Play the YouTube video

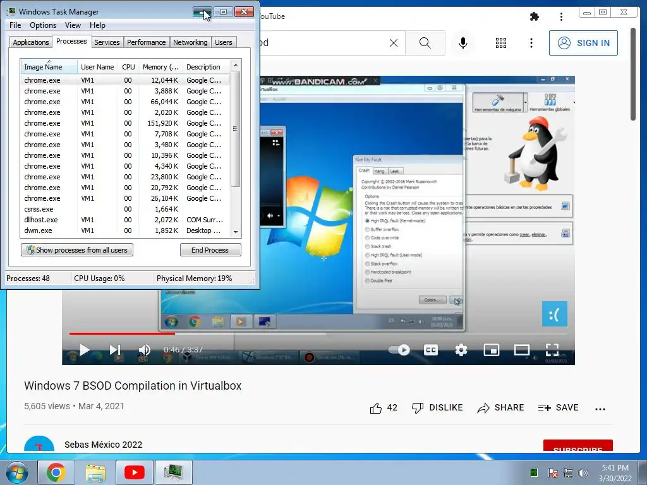coord(85,350)
